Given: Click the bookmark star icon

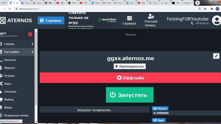Looking at the screenshot, I should tap(205, 9).
